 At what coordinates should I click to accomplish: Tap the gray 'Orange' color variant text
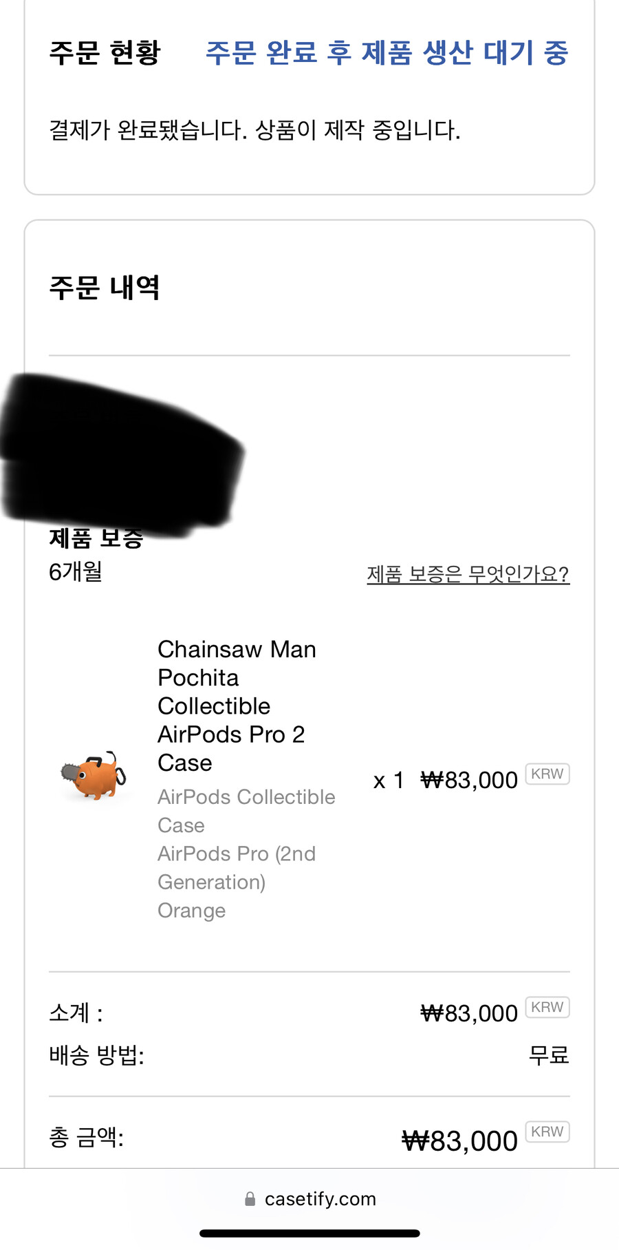[191, 911]
